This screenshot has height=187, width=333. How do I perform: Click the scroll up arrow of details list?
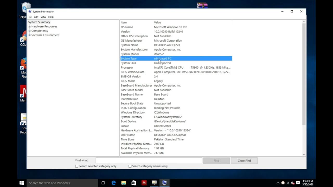coord(304,22)
